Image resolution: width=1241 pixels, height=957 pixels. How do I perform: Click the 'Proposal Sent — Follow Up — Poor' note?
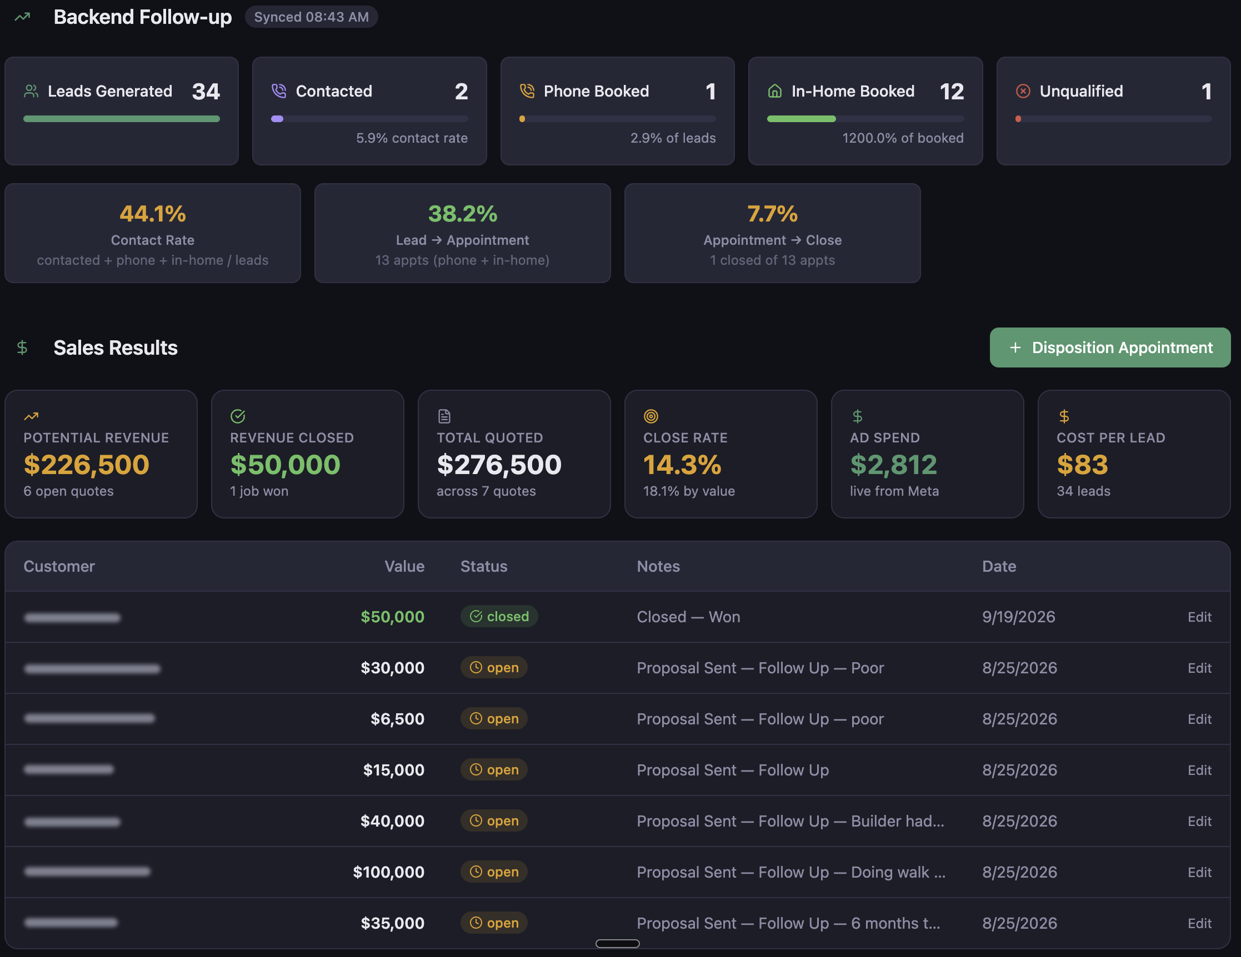pyautogui.click(x=760, y=668)
